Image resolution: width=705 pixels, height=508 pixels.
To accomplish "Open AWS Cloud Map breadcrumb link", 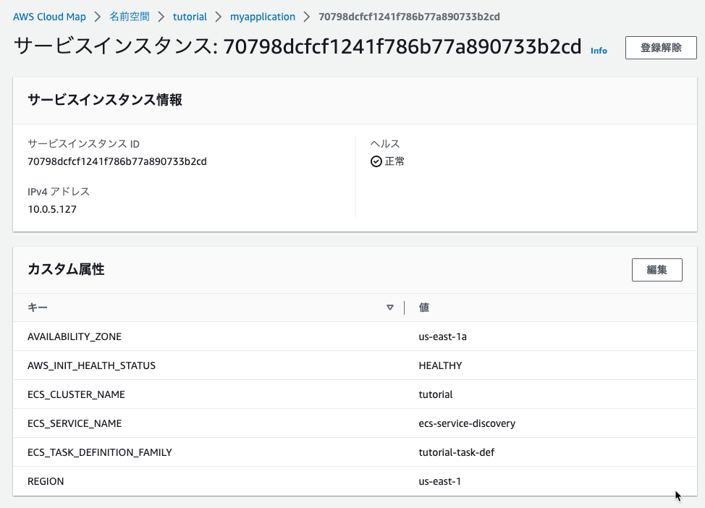I will coord(49,17).
